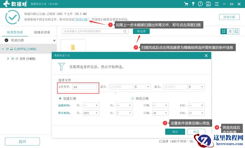The width and height of the screenshot is (245, 148).
Task: Toggle checkbox for 文件 (1405)
Action: 13,59
